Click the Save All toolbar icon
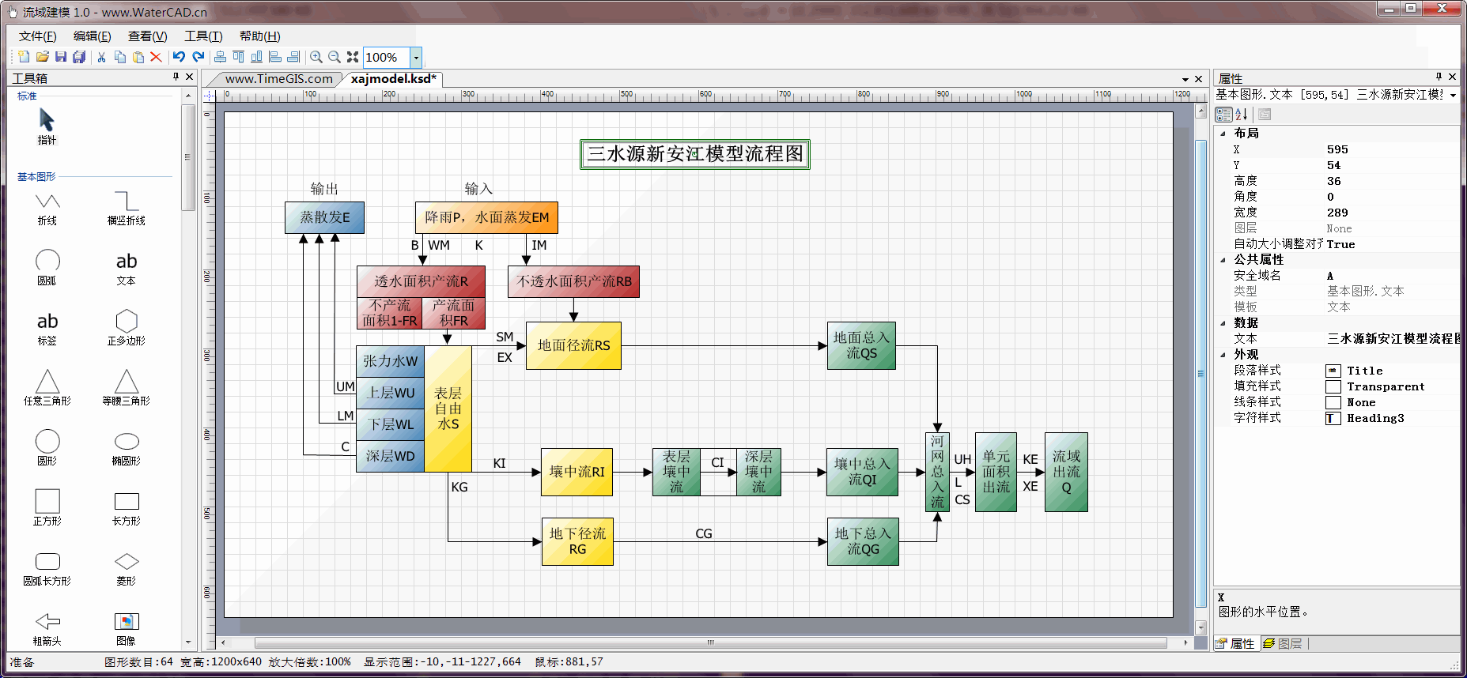This screenshot has width=1467, height=678. click(79, 57)
